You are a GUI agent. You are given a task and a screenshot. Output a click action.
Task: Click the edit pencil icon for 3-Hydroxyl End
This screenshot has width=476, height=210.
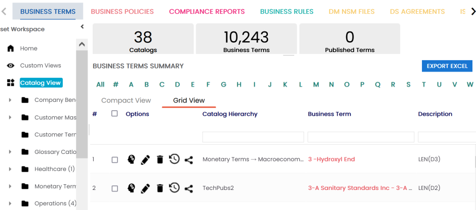pos(145,160)
